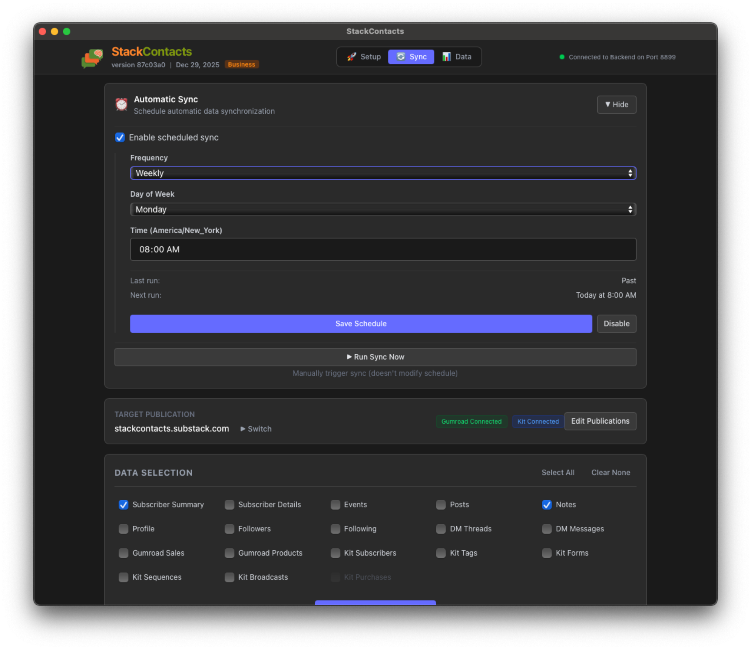Click the bar chart Data tab icon

pos(446,57)
